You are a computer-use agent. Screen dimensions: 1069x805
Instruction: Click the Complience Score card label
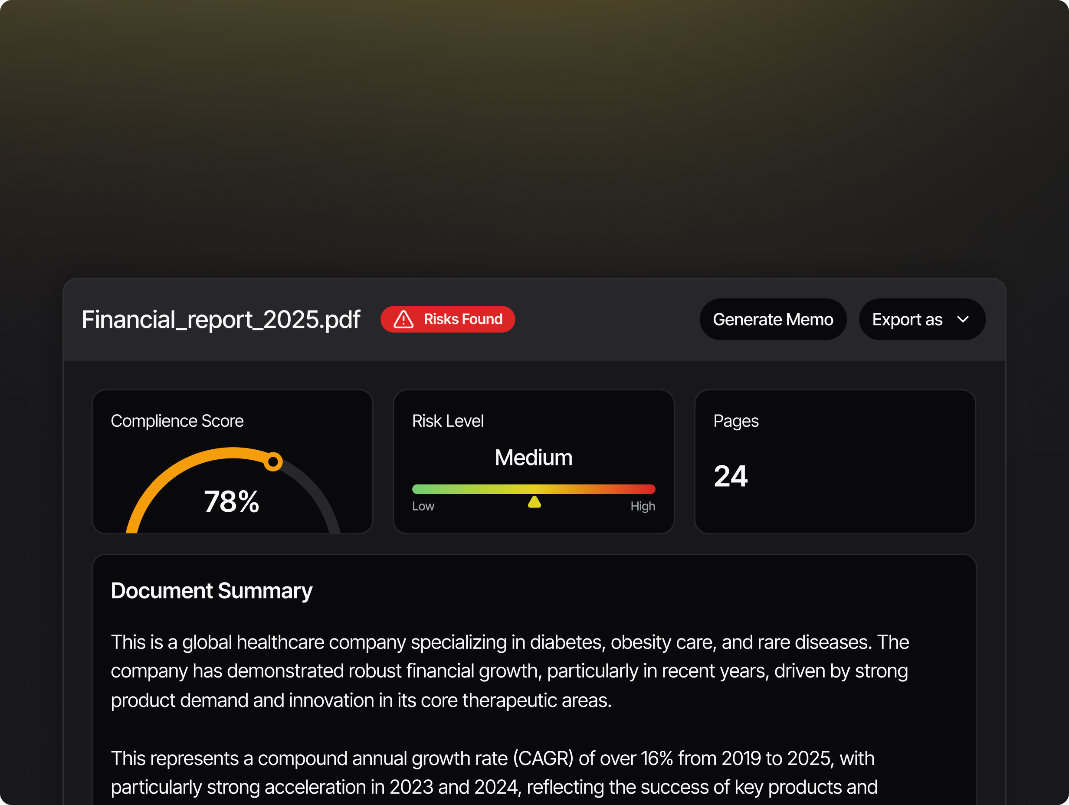coord(177,421)
